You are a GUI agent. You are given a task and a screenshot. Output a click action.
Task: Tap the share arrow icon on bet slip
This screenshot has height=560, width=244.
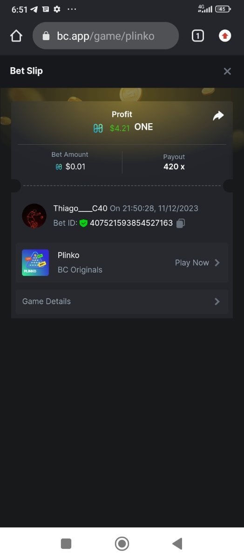click(x=218, y=116)
